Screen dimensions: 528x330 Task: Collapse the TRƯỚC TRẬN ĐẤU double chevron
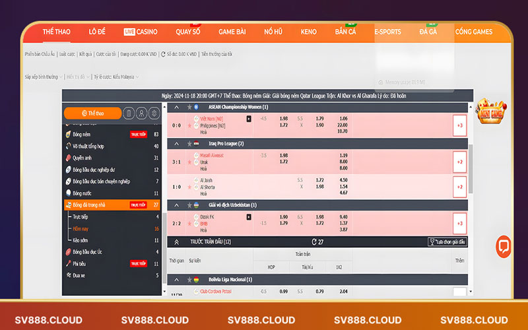click(176, 242)
